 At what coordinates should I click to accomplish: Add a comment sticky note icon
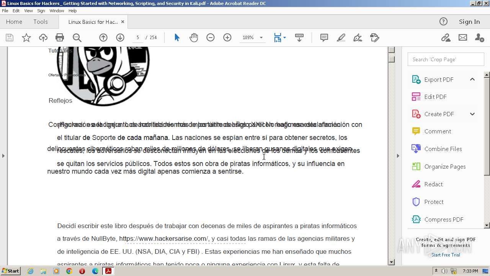click(324, 38)
